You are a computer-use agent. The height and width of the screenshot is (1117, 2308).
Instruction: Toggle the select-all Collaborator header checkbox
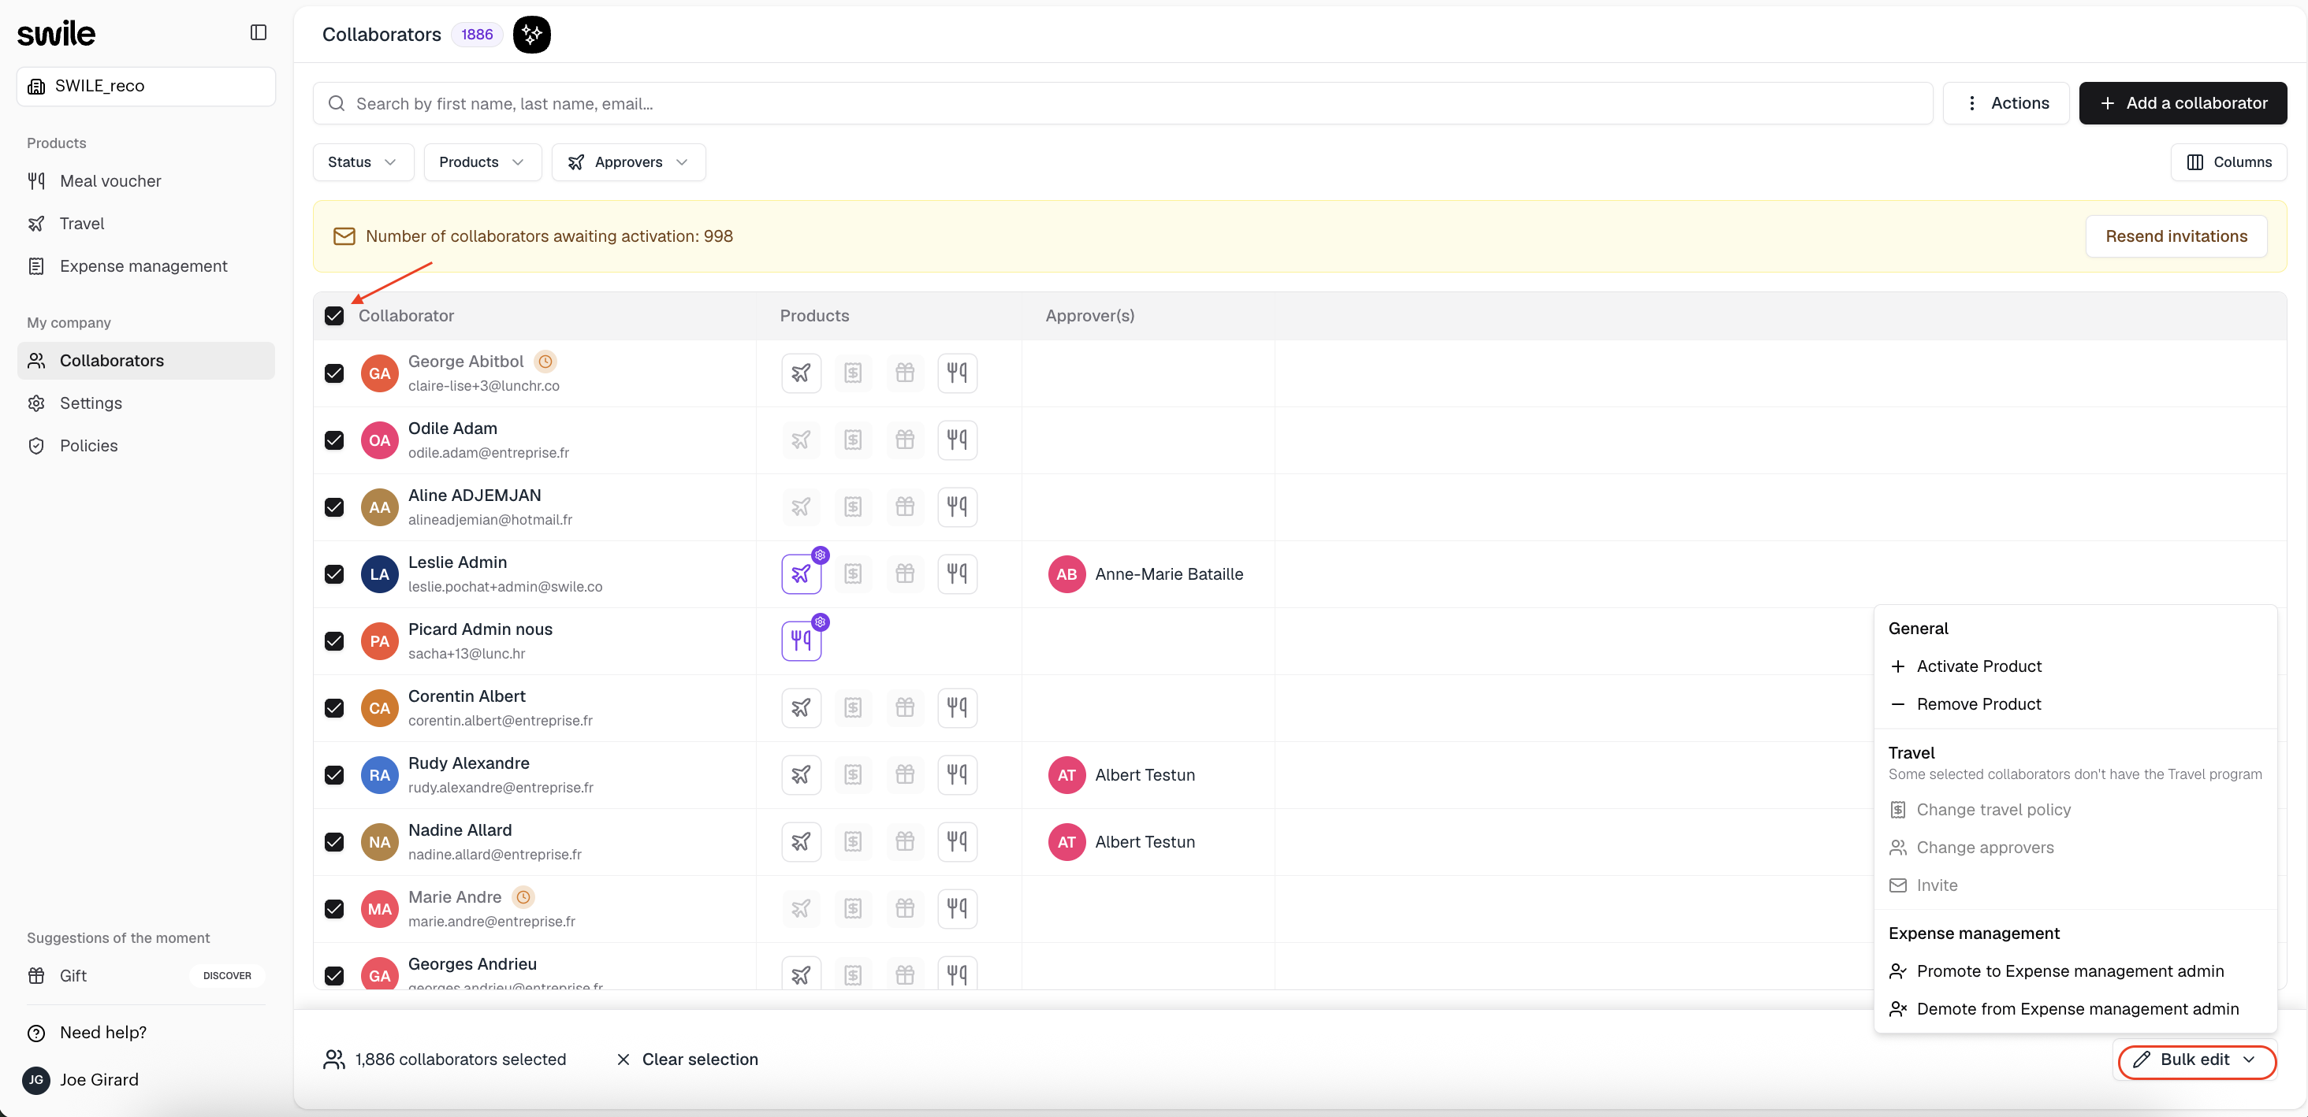(334, 315)
